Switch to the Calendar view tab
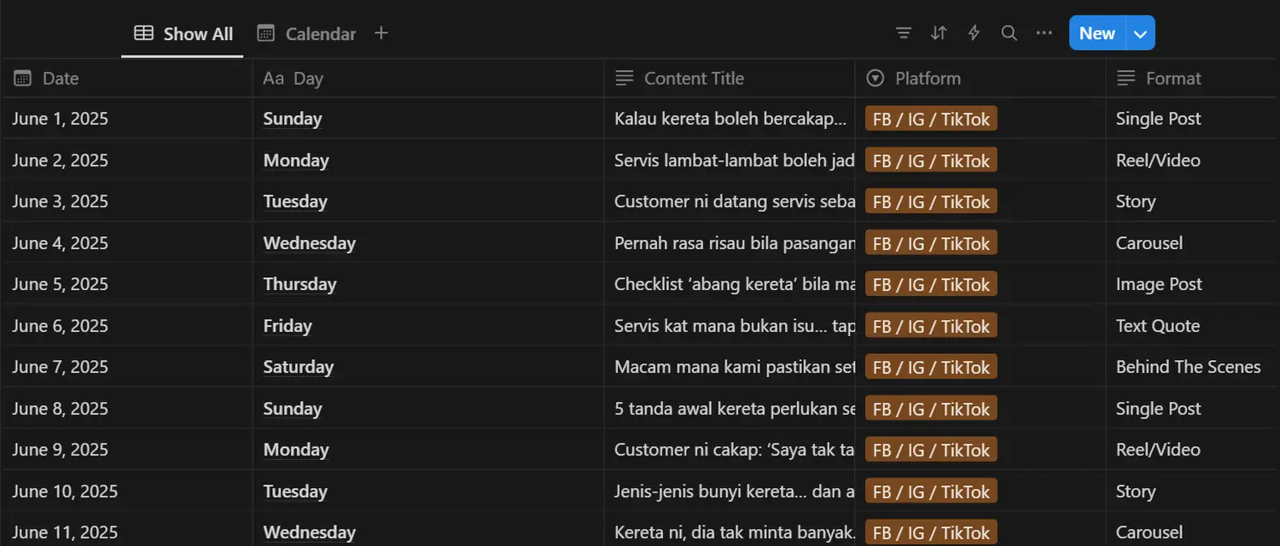This screenshot has height=546, width=1280. coord(307,34)
